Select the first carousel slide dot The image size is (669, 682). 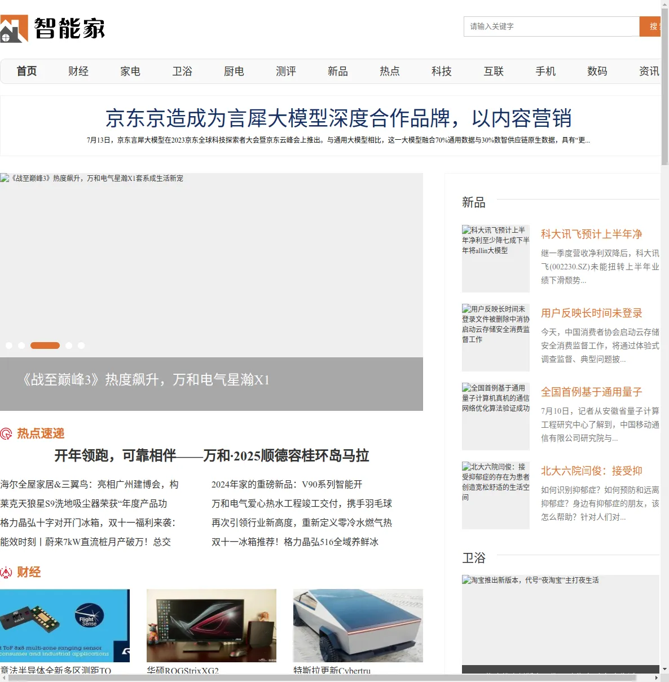[9, 346]
